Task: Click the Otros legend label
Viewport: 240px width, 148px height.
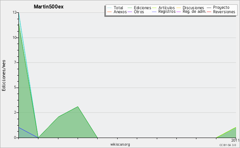Action: pyautogui.click(x=139, y=12)
